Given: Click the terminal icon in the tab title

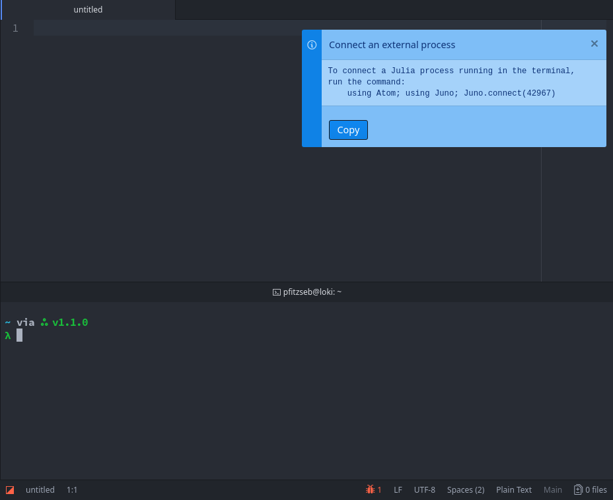Looking at the screenshot, I should pos(276,292).
